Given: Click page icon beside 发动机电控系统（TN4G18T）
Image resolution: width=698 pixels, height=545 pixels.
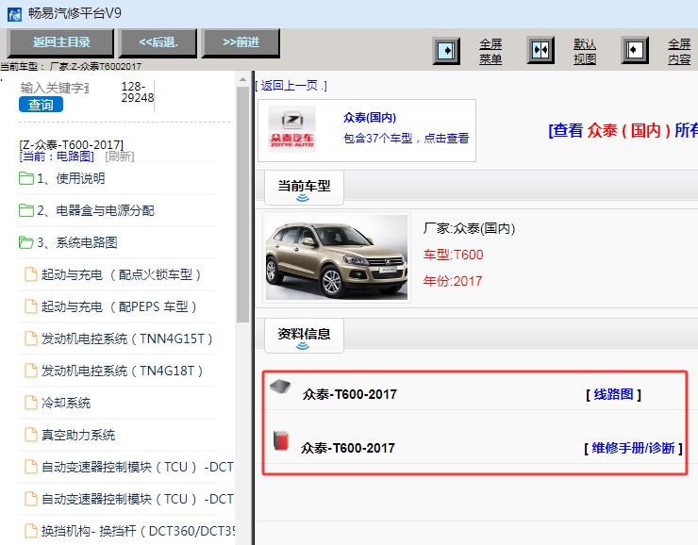Looking at the screenshot, I should [31, 371].
